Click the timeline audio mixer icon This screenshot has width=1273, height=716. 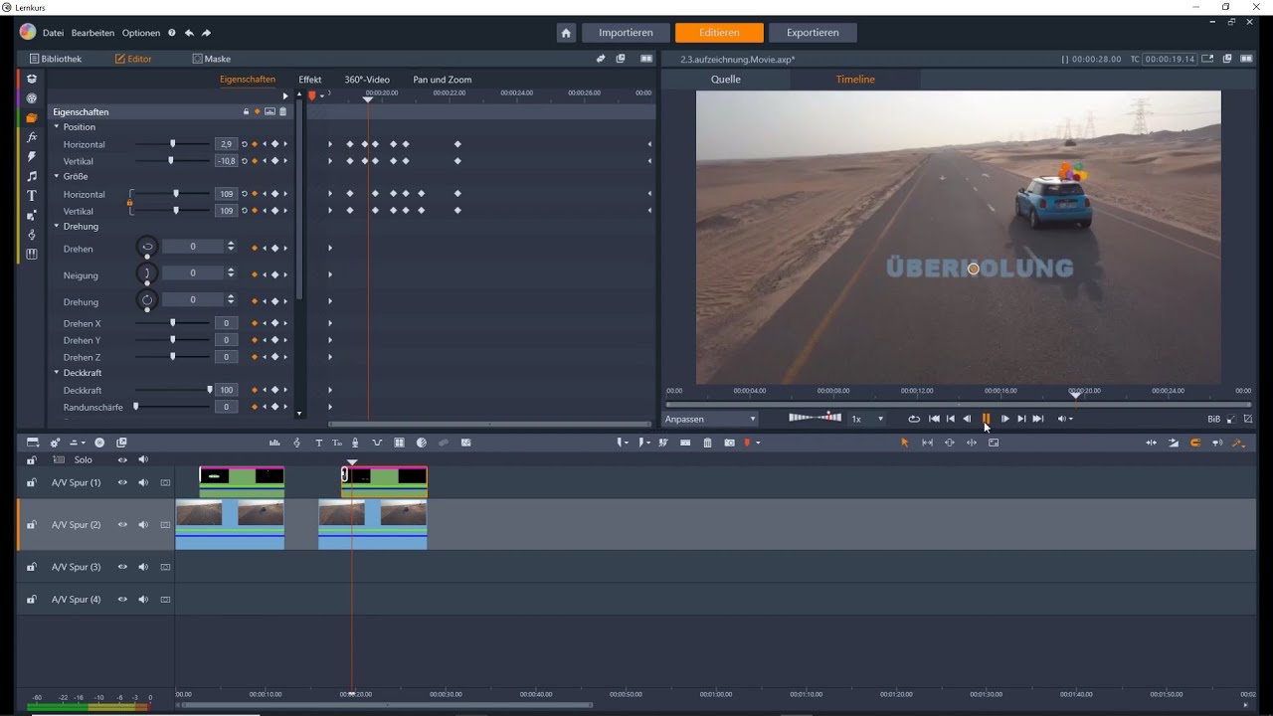pos(274,443)
